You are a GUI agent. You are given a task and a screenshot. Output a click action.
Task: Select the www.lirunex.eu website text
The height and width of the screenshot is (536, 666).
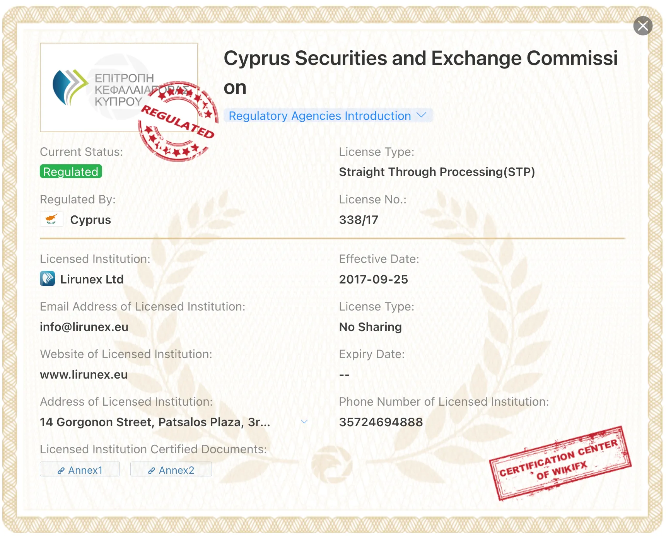(84, 374)
